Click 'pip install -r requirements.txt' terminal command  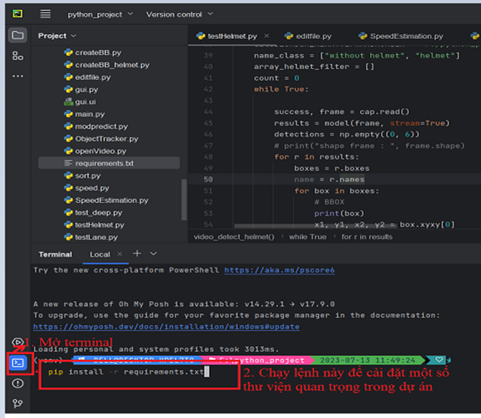pos(126,372)
